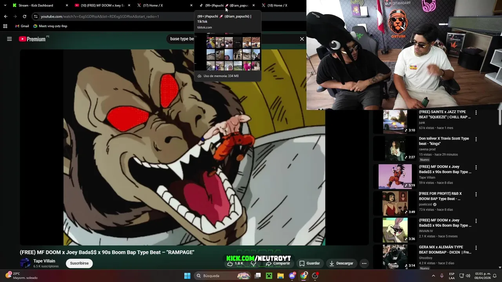Switch to Chrome in the taskbar

pyautogui.click(x=304, y=276)
